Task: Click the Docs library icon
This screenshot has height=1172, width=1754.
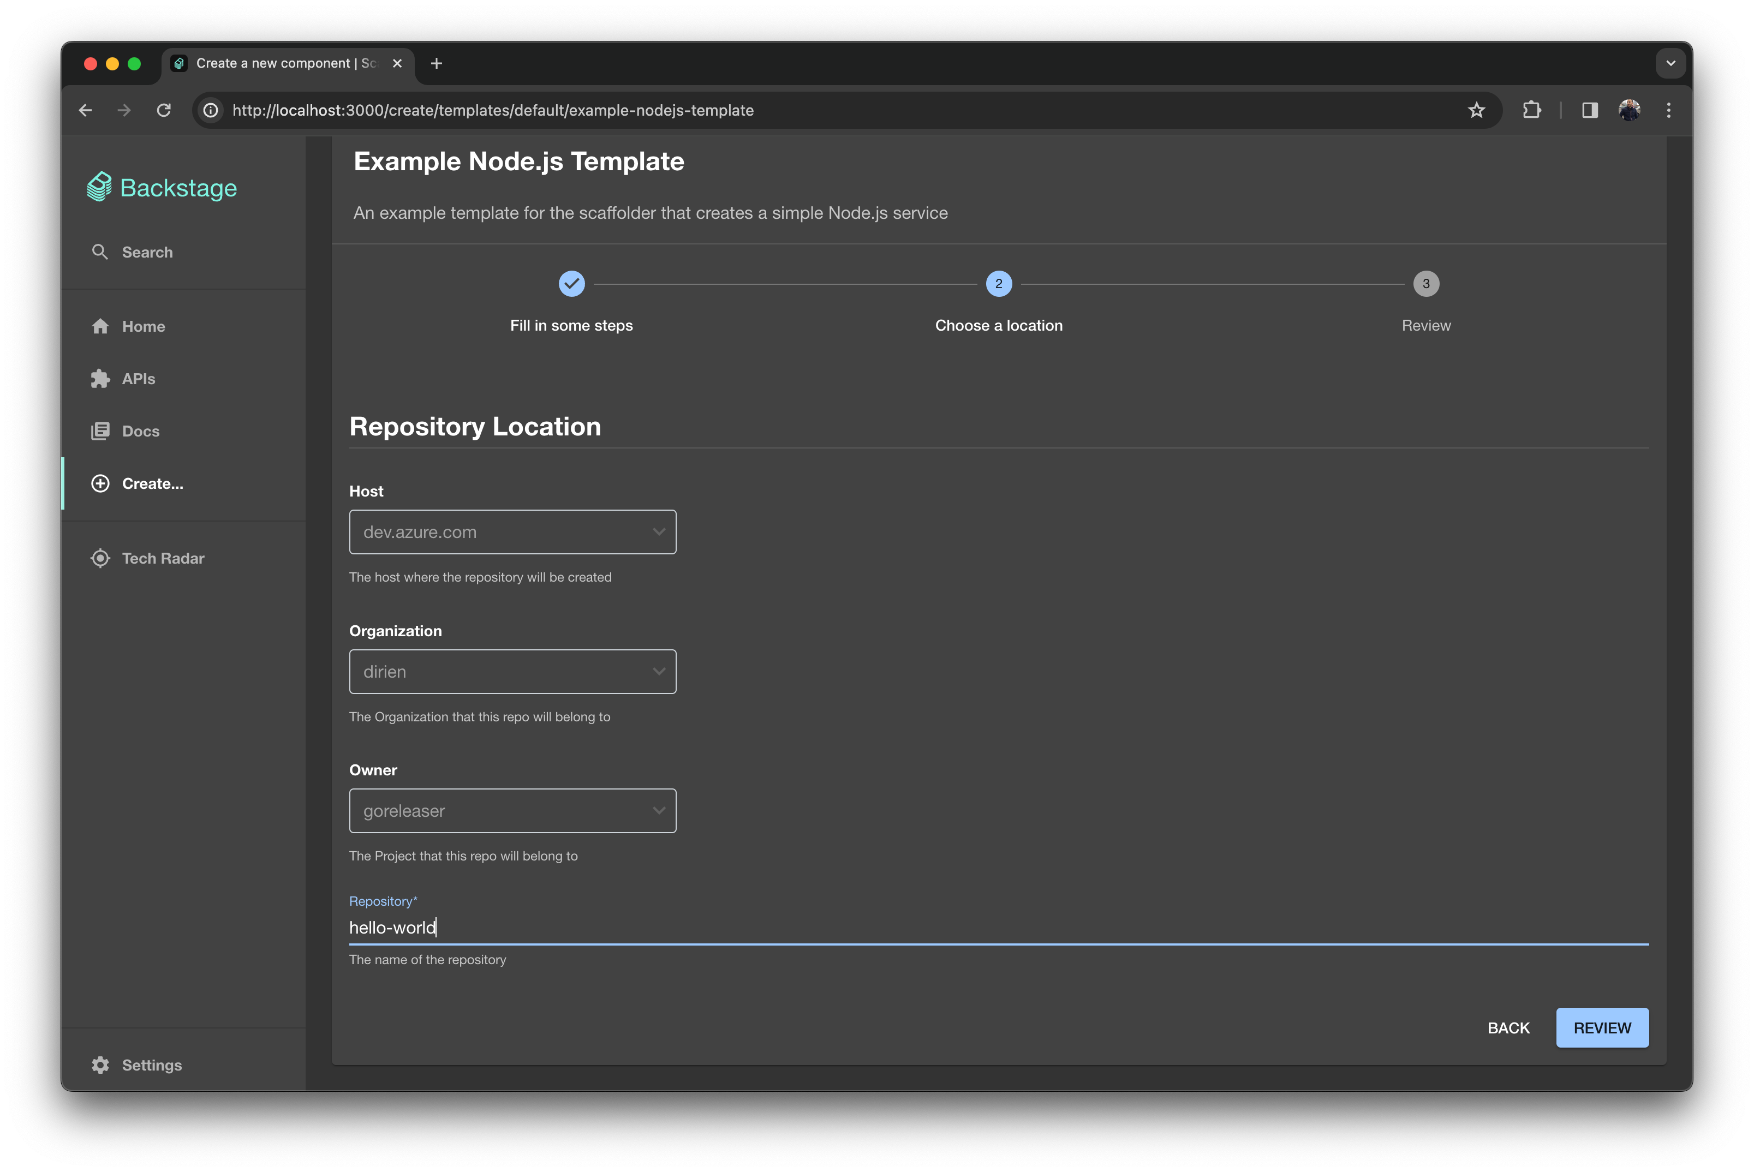Action: click(100, 431)
